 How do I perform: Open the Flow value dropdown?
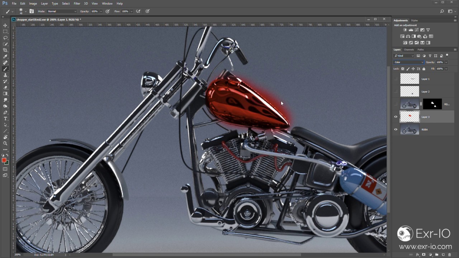point(131,11)
